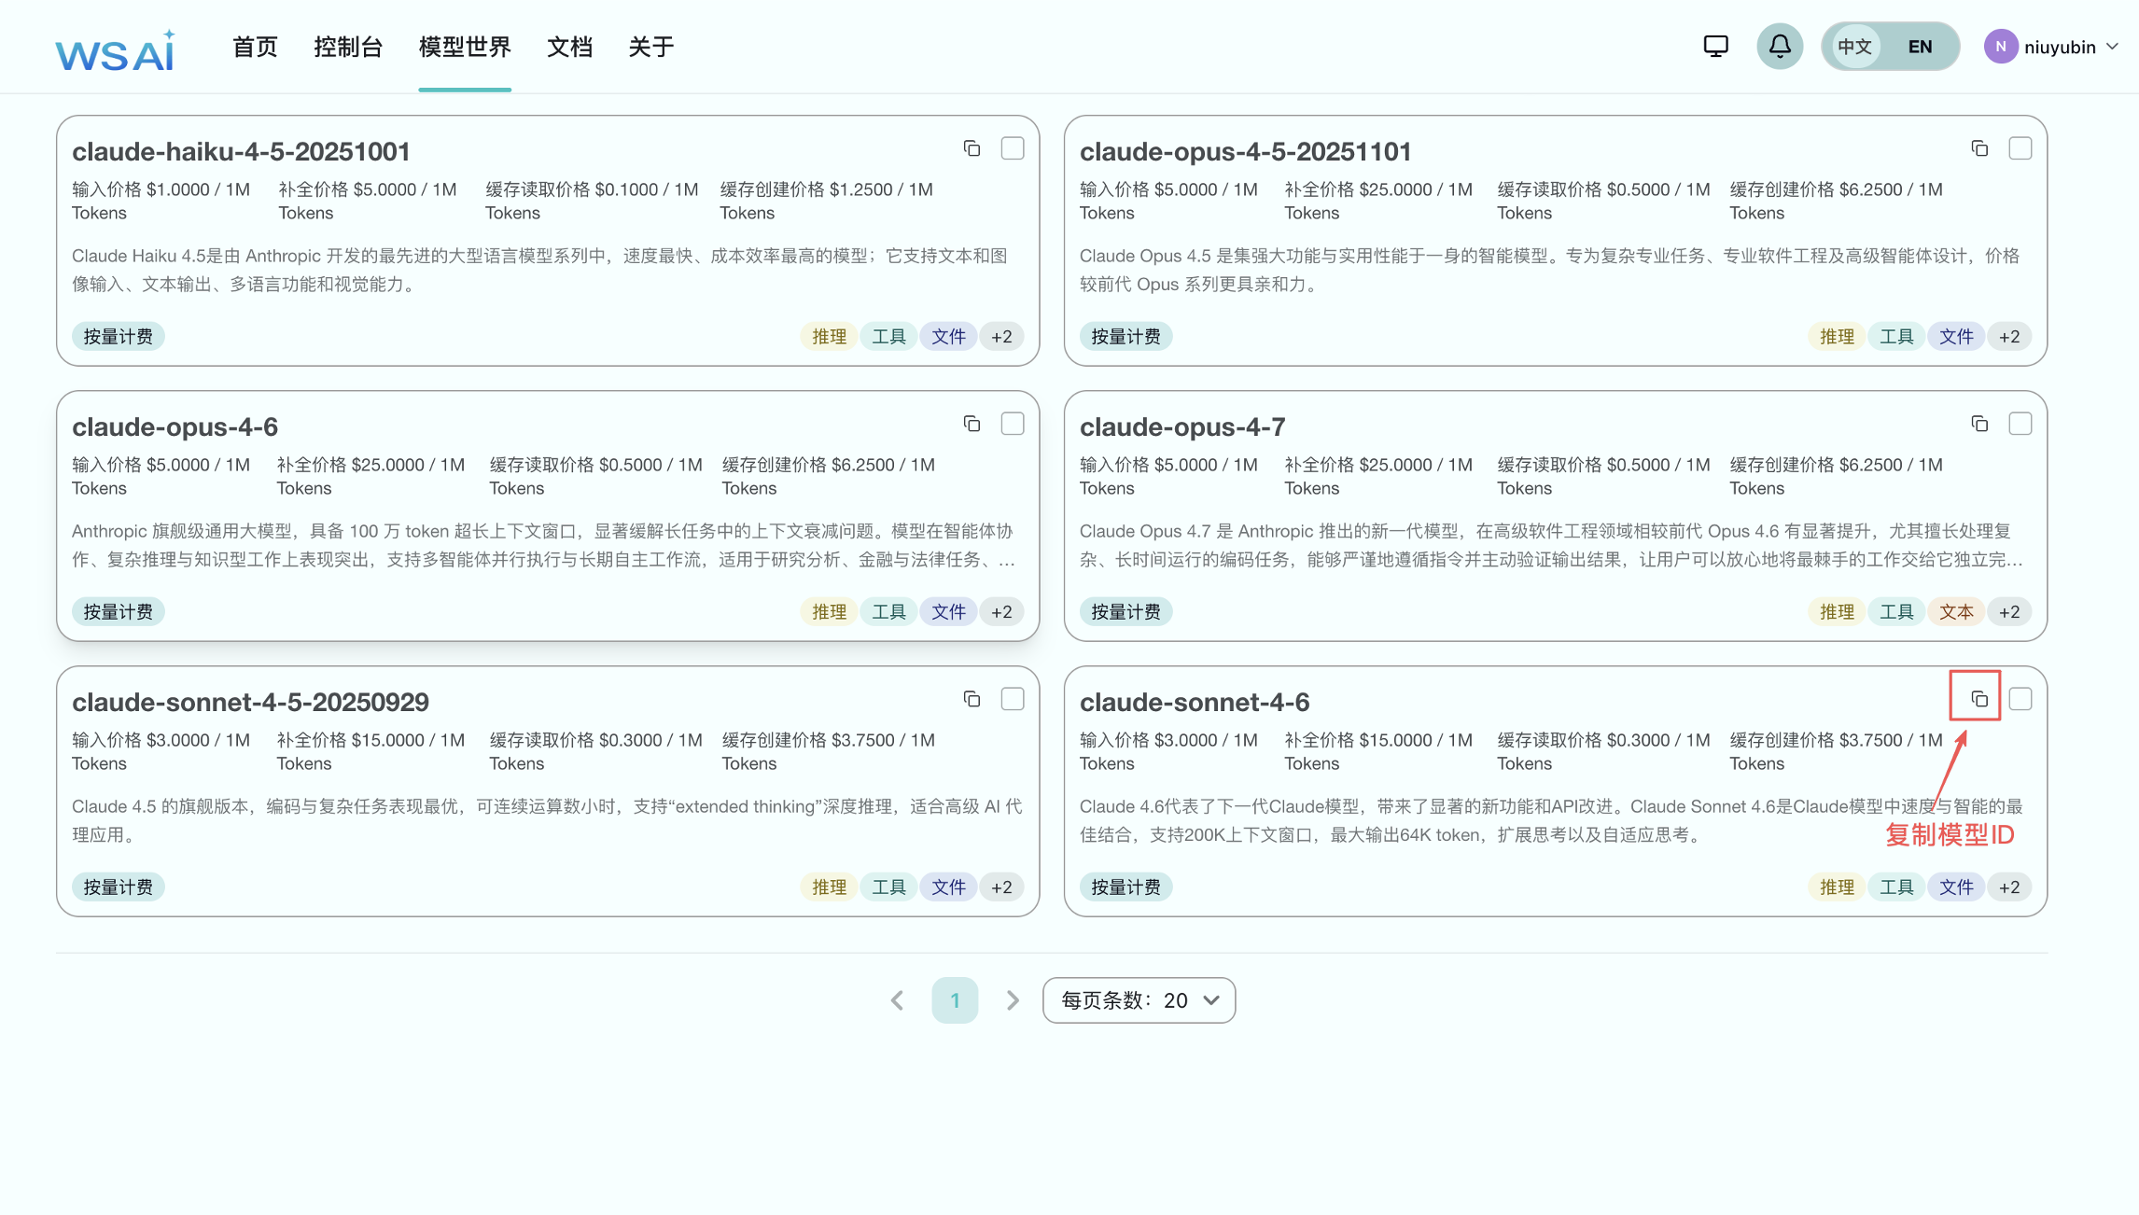2139x1215 pixels.
Task: Open the 每页条数 page size dropdown
Action: 1139,1000
